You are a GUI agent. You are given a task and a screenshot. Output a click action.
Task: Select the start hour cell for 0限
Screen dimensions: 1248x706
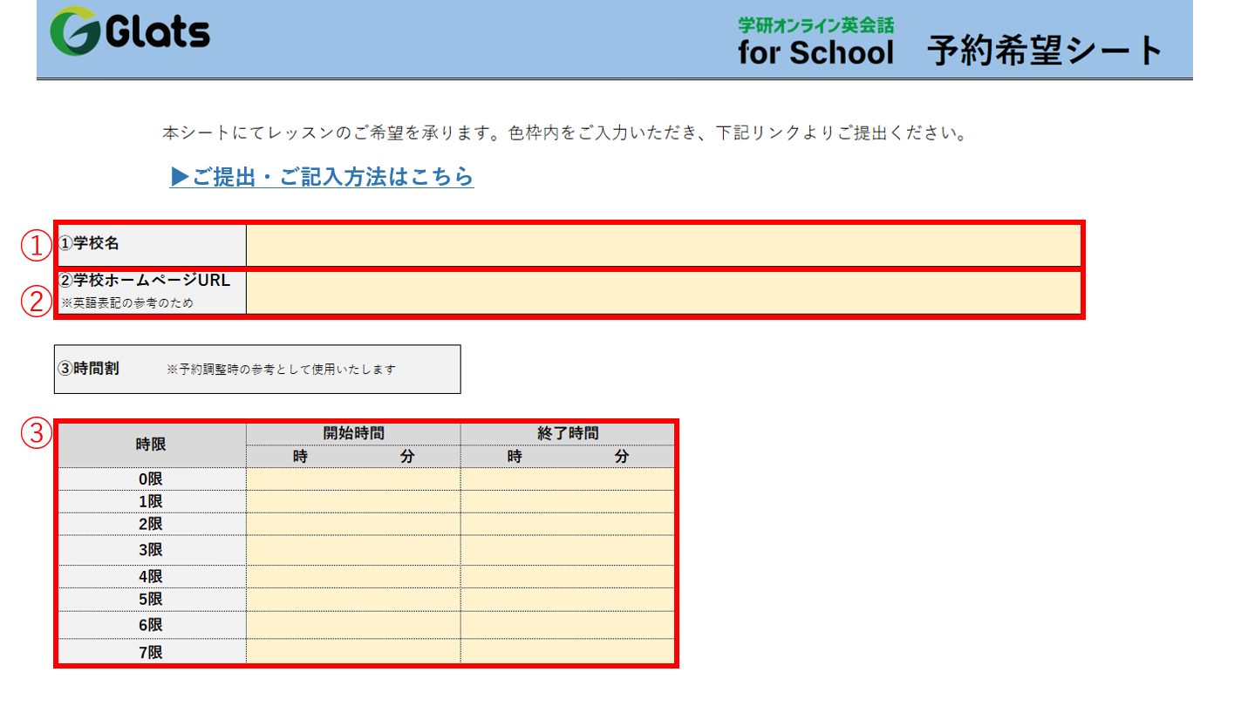301,479
